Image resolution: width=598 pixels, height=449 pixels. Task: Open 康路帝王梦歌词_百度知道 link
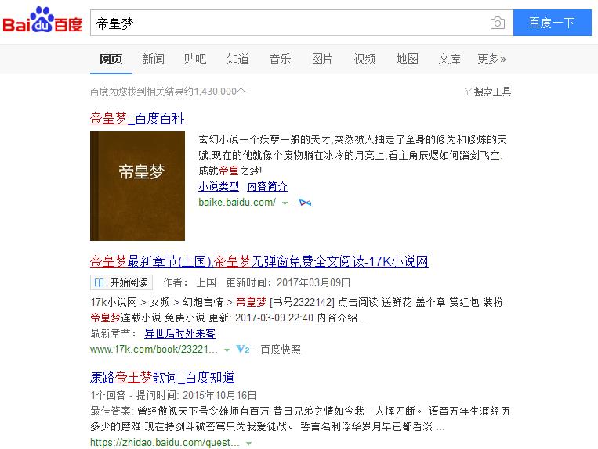(162, 377)
